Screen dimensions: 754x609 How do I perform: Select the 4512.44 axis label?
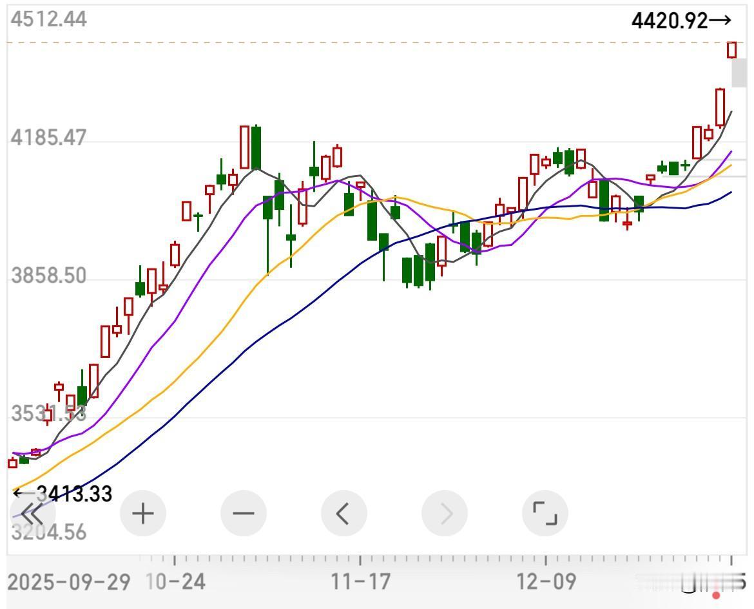tap(48, 20)
